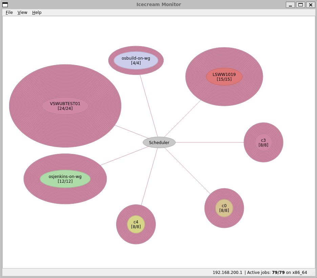Open the View menu

pyautogui.click(x=22, y=13)
